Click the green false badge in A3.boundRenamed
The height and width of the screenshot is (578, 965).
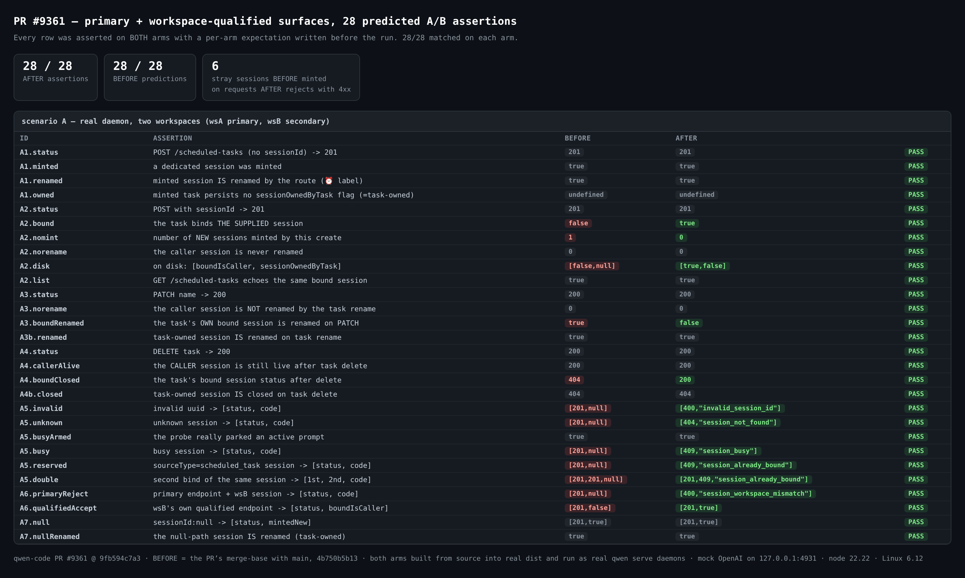[689, 323]
